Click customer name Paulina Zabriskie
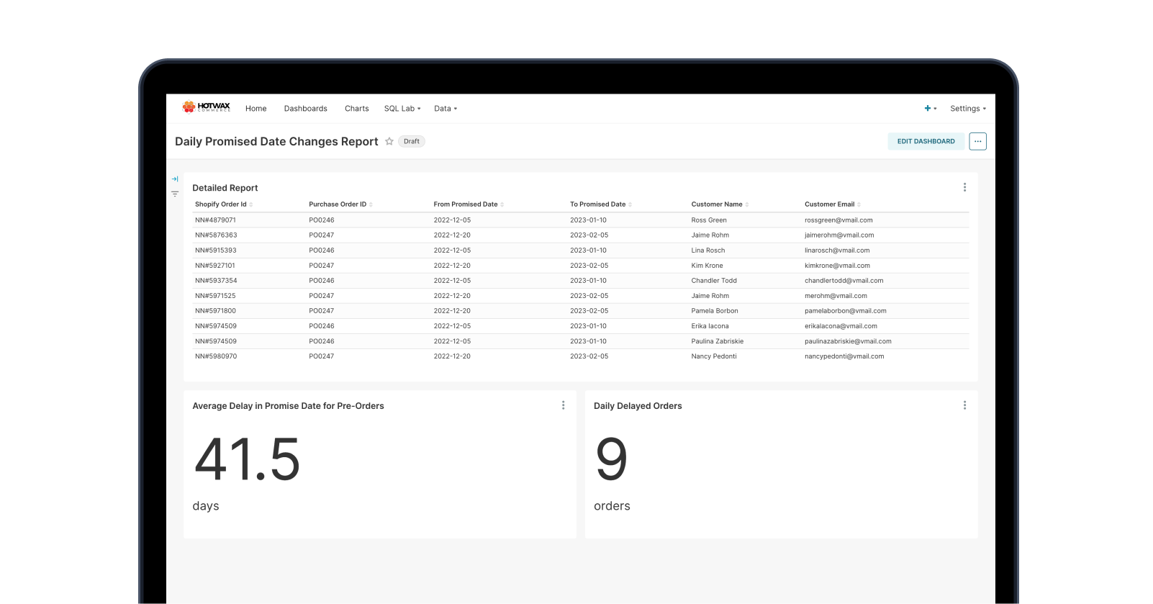The image size is (1153, 604). [718, 341]
